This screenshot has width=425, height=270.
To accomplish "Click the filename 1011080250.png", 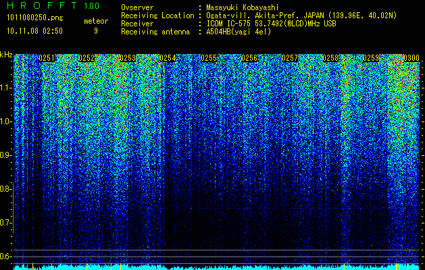I will click(35, 18).
